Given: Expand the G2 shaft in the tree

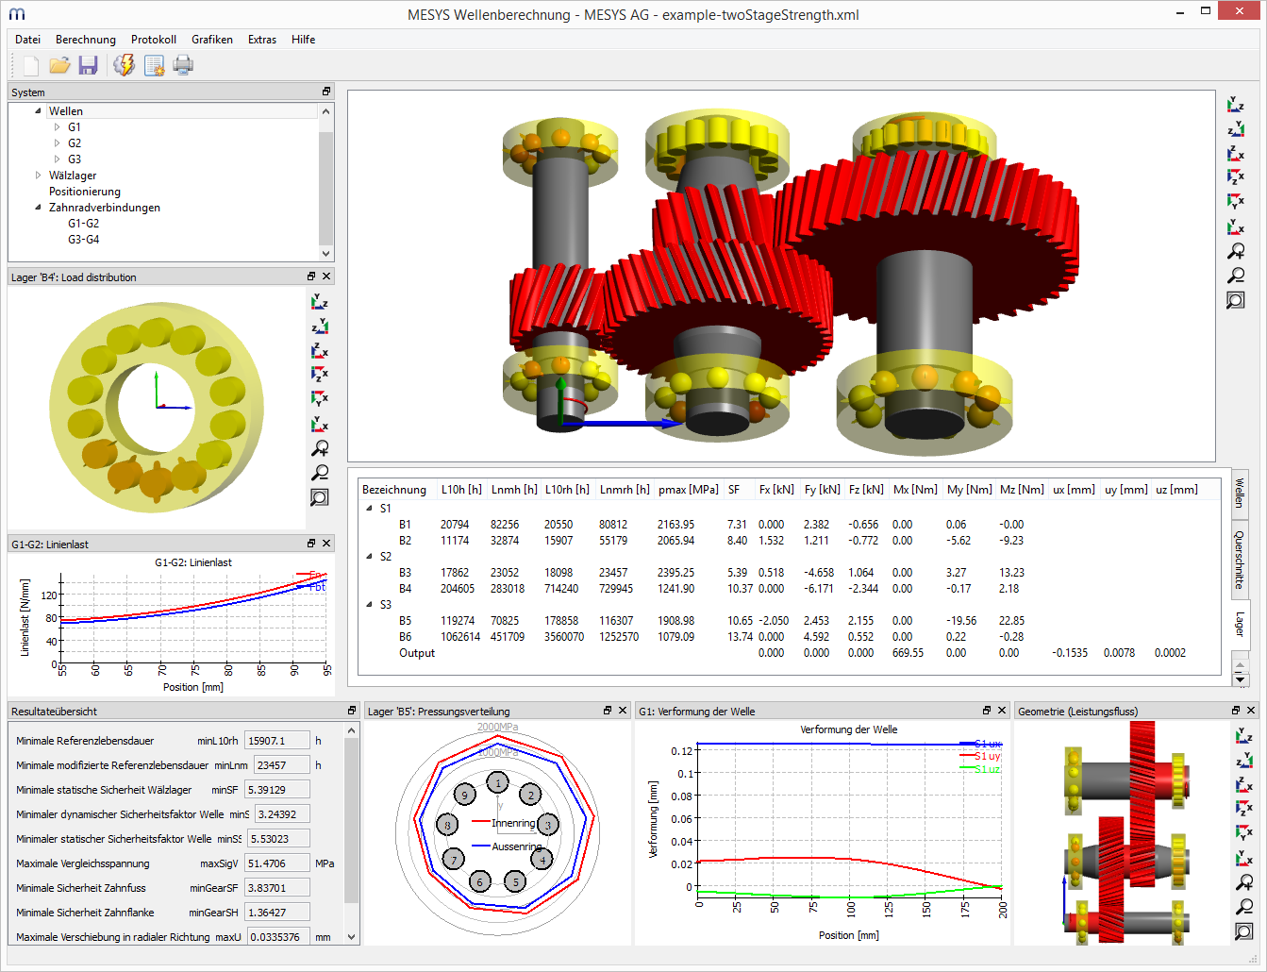Looking at the screenshot, I should click(x=57, y=143).
